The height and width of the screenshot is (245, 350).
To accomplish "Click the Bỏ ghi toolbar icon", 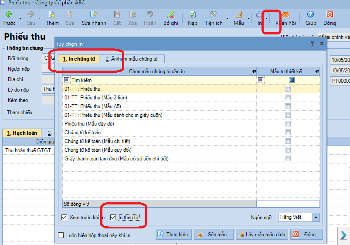I will 170,15.
